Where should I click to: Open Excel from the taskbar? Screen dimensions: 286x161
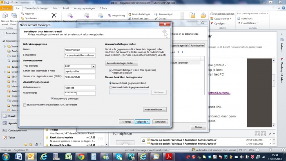click(x=69, y=157)
